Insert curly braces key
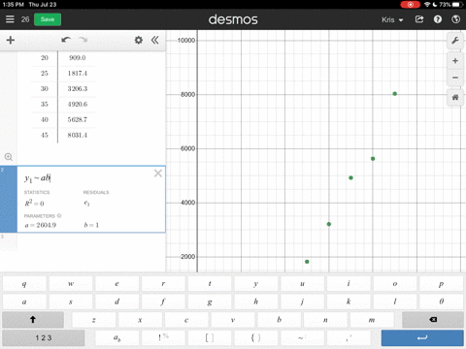Viewport: 466px width, 349px height. point(255,338)
